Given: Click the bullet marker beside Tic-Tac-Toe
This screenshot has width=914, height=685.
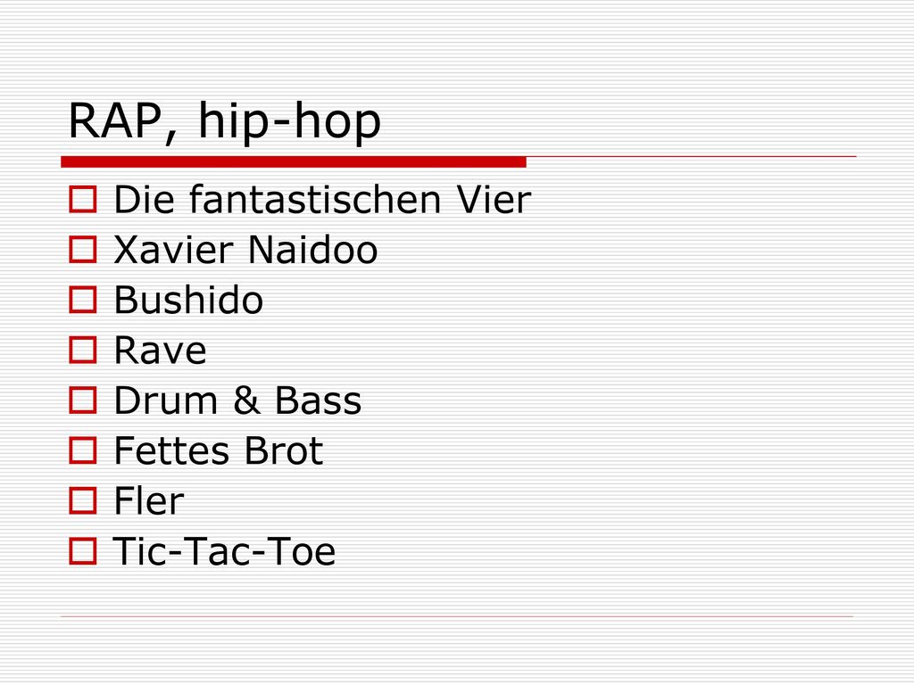Looking at the screenshot, I should click(83, 551).
